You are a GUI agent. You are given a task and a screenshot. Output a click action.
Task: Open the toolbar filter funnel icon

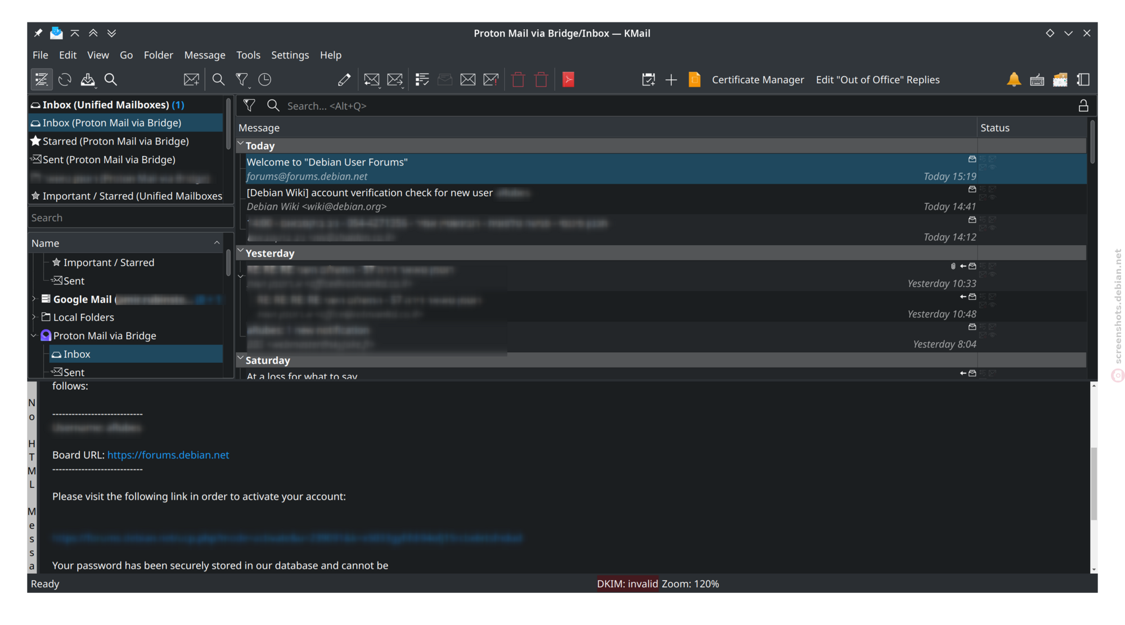242,80
